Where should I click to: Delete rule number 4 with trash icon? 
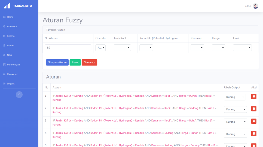(254, 133)
